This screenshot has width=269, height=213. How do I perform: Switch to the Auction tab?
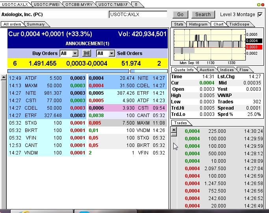click(x=207, y=70)
